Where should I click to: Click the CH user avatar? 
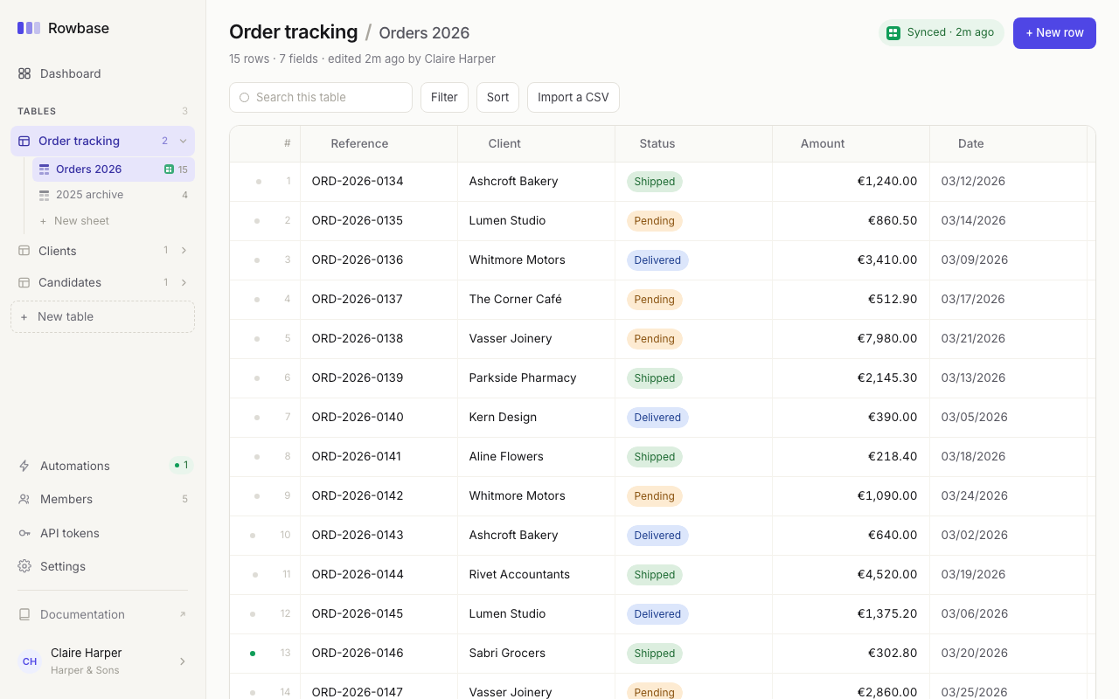pyautogui.click(x=30, y=661)
